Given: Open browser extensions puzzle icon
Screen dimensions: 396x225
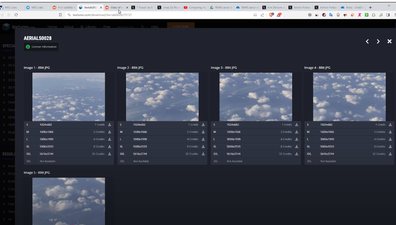Looking at the screenshot, I should coord(374,15).
